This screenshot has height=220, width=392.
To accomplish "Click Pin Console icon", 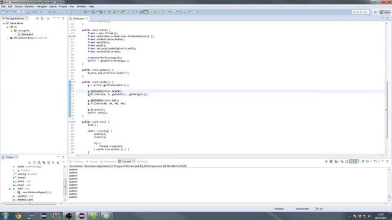I will coord(362,161).
